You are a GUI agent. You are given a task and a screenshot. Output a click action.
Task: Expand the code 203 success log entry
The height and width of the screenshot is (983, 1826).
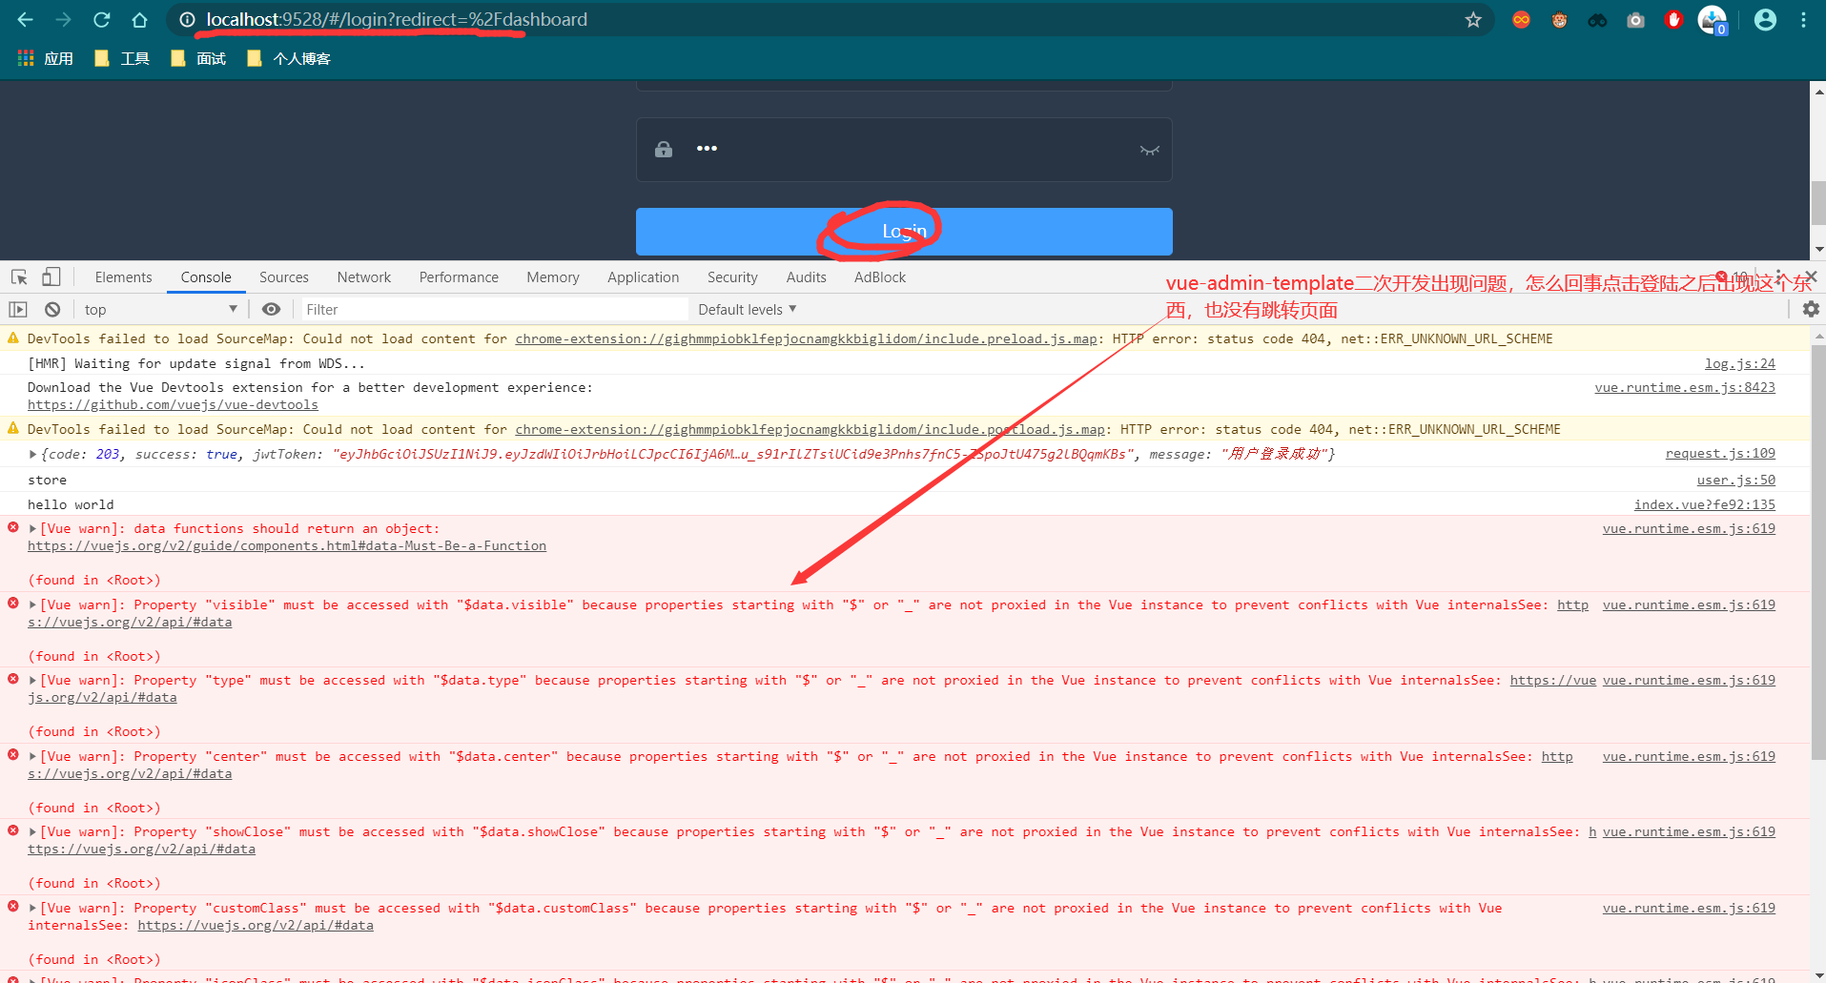(x=31, y=454)
